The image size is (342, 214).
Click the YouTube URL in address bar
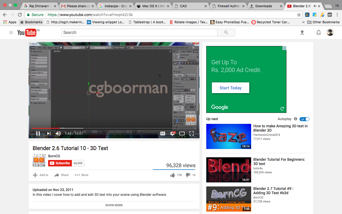[x=90, y=15]
